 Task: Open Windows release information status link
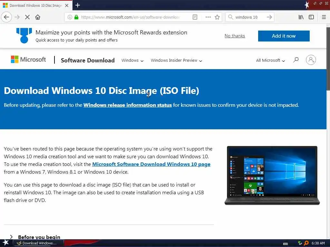(128, 105)
